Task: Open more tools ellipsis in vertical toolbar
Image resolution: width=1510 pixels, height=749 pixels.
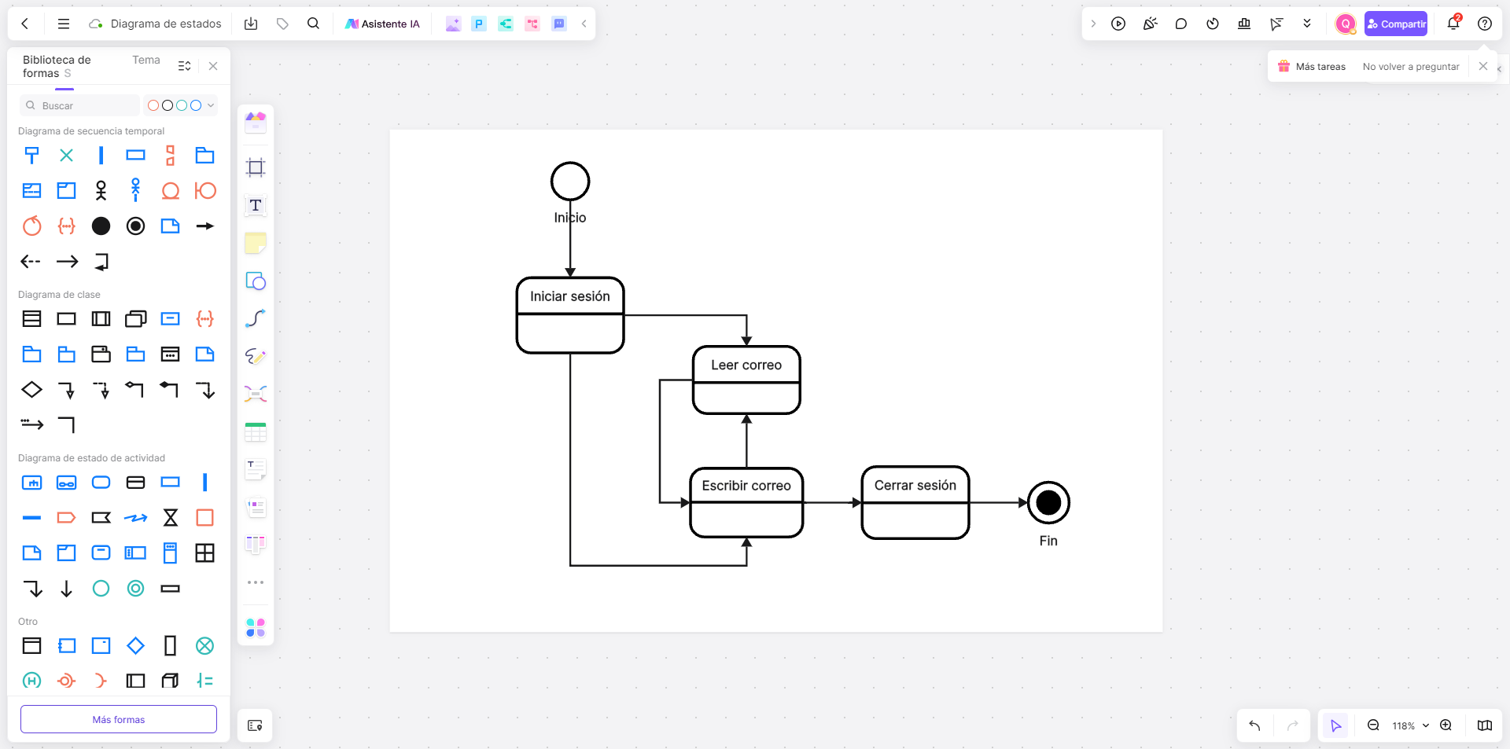Action: [256, 582]
